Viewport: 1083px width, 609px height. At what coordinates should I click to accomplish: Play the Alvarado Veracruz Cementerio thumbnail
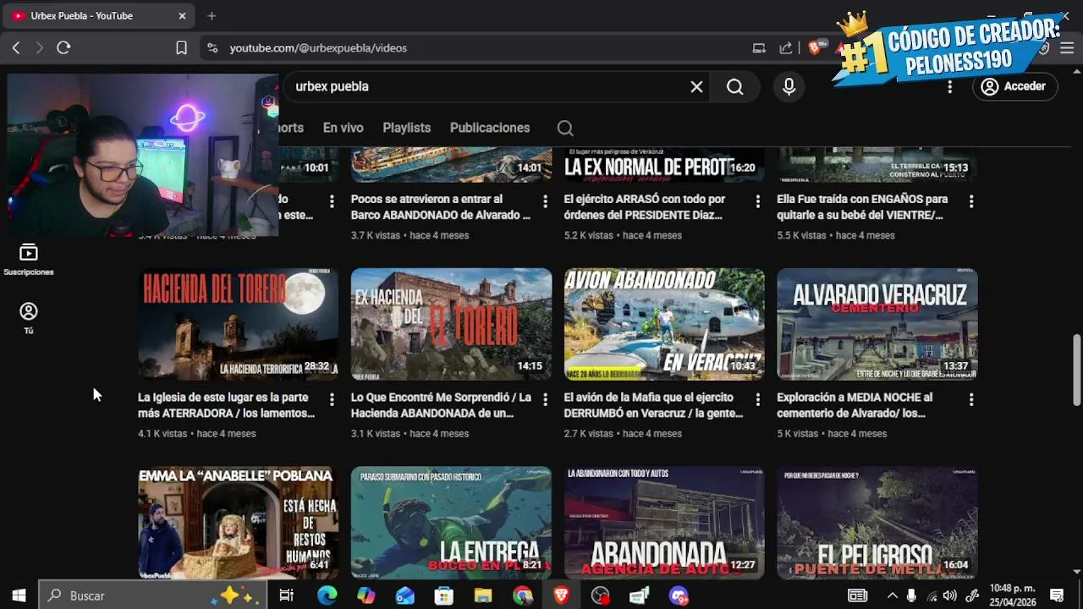tap(877, 324)
